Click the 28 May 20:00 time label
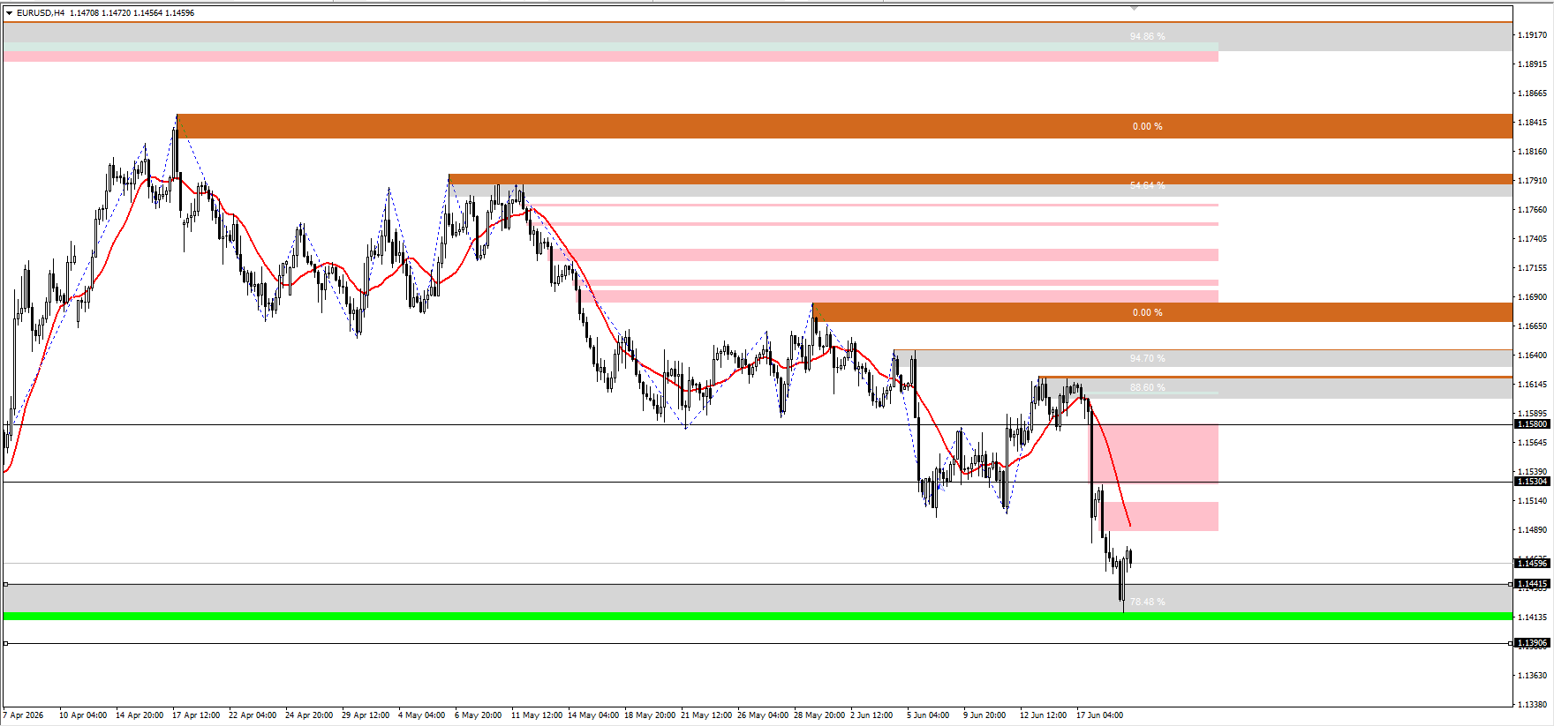Screen dimensions: 1554x726 click(x=819, y=715)
